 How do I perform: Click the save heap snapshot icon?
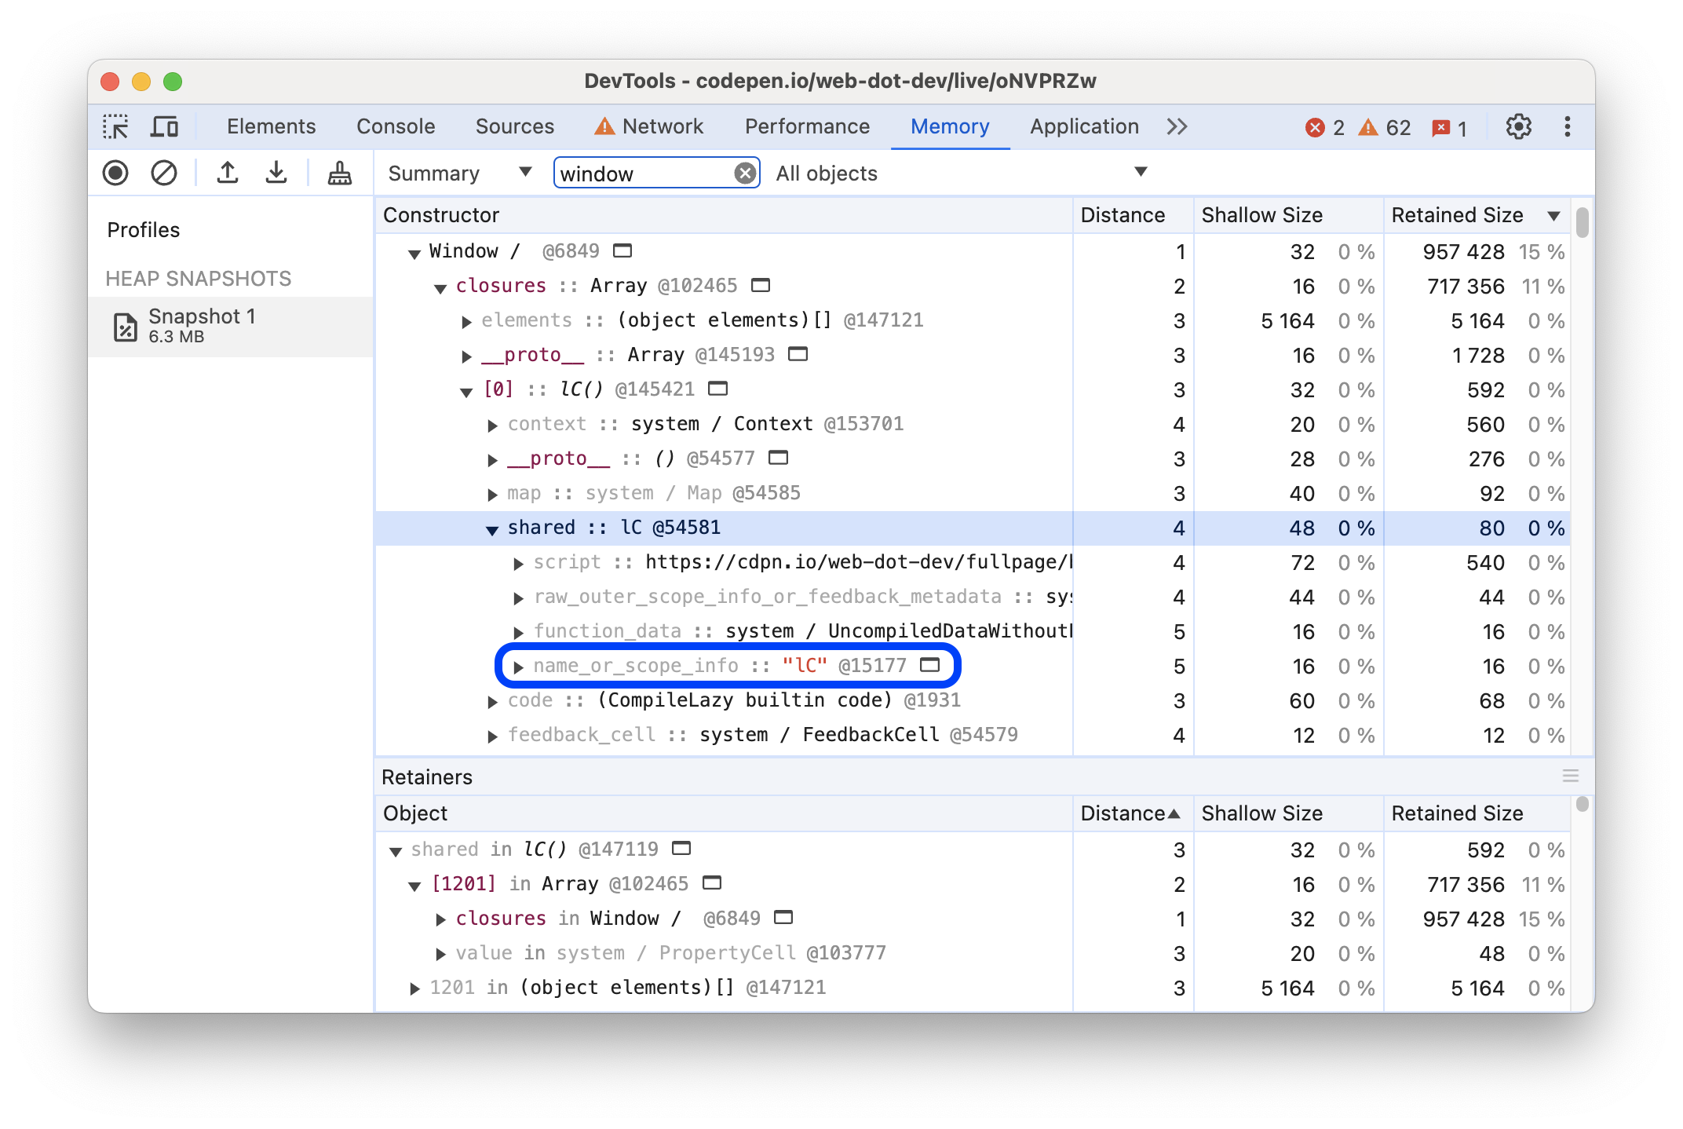pos(276,174)
